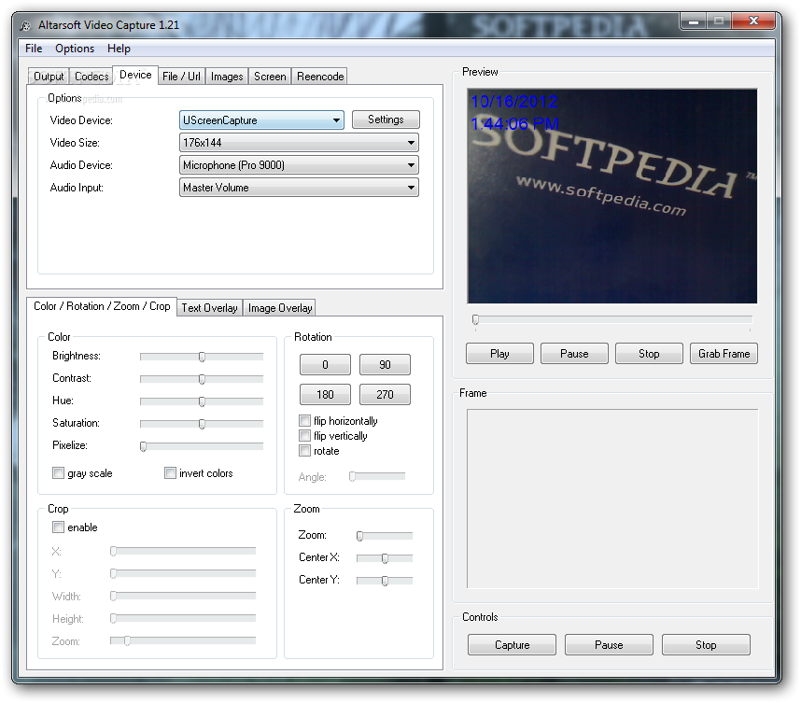The width and height of the screenshot is (801, 703).
Task: Enable the gray scale checkbox
Action: (x=58, y=473)
